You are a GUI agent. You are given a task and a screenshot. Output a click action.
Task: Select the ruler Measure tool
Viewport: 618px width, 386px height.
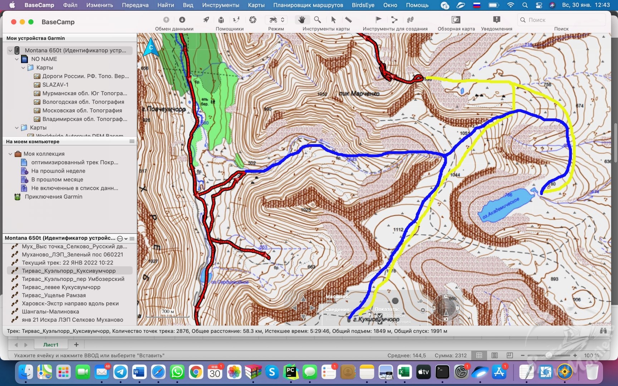(x=348, y=20)
